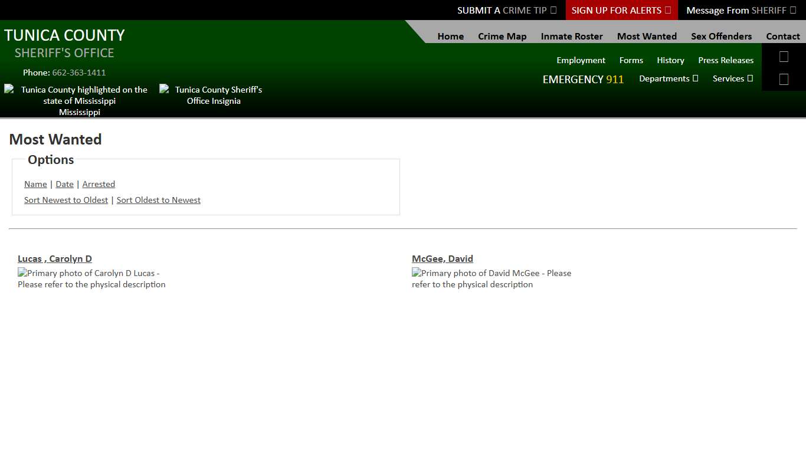Navigate to Sex Offenders page

[x=721, y=36]
